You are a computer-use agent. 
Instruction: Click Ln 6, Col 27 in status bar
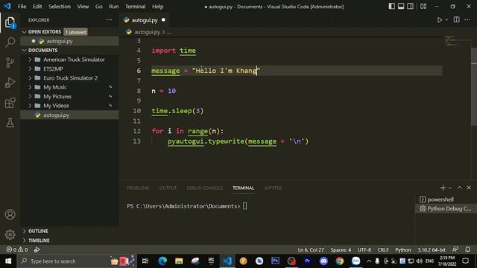click(311, 250)
